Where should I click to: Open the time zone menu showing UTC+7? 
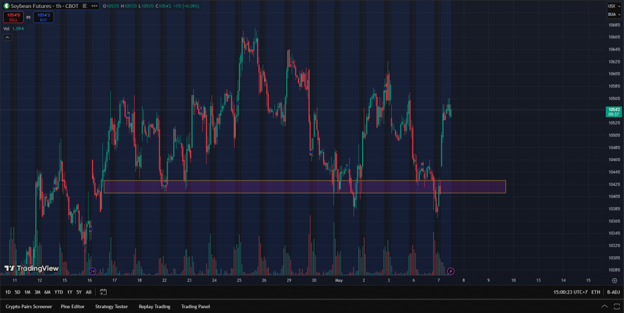pyautogui.click(x=570, y=292)
